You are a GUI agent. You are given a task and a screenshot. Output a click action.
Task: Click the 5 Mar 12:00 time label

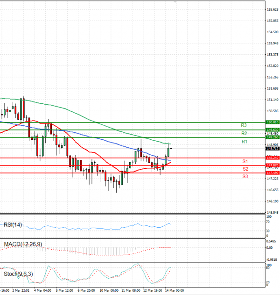point(64,290)
